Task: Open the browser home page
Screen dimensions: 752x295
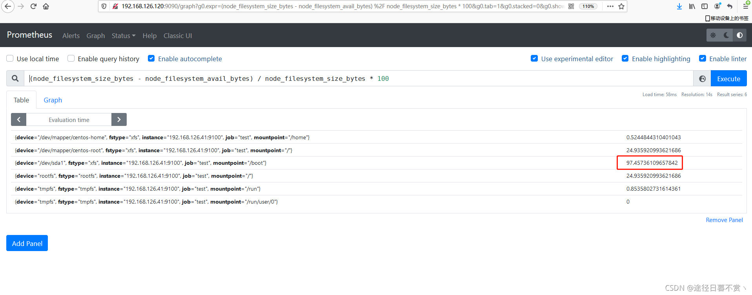Action: click(46, 6)
